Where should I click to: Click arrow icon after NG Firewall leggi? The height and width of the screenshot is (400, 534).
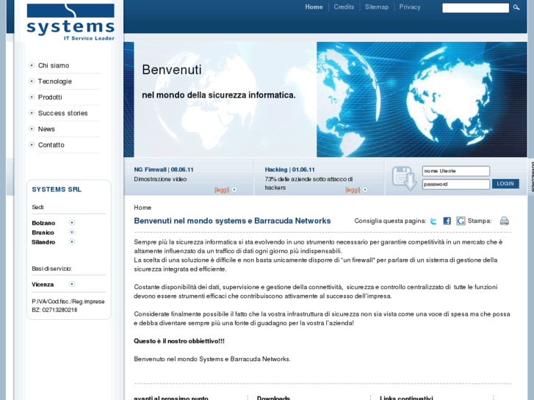pos(234,190)
